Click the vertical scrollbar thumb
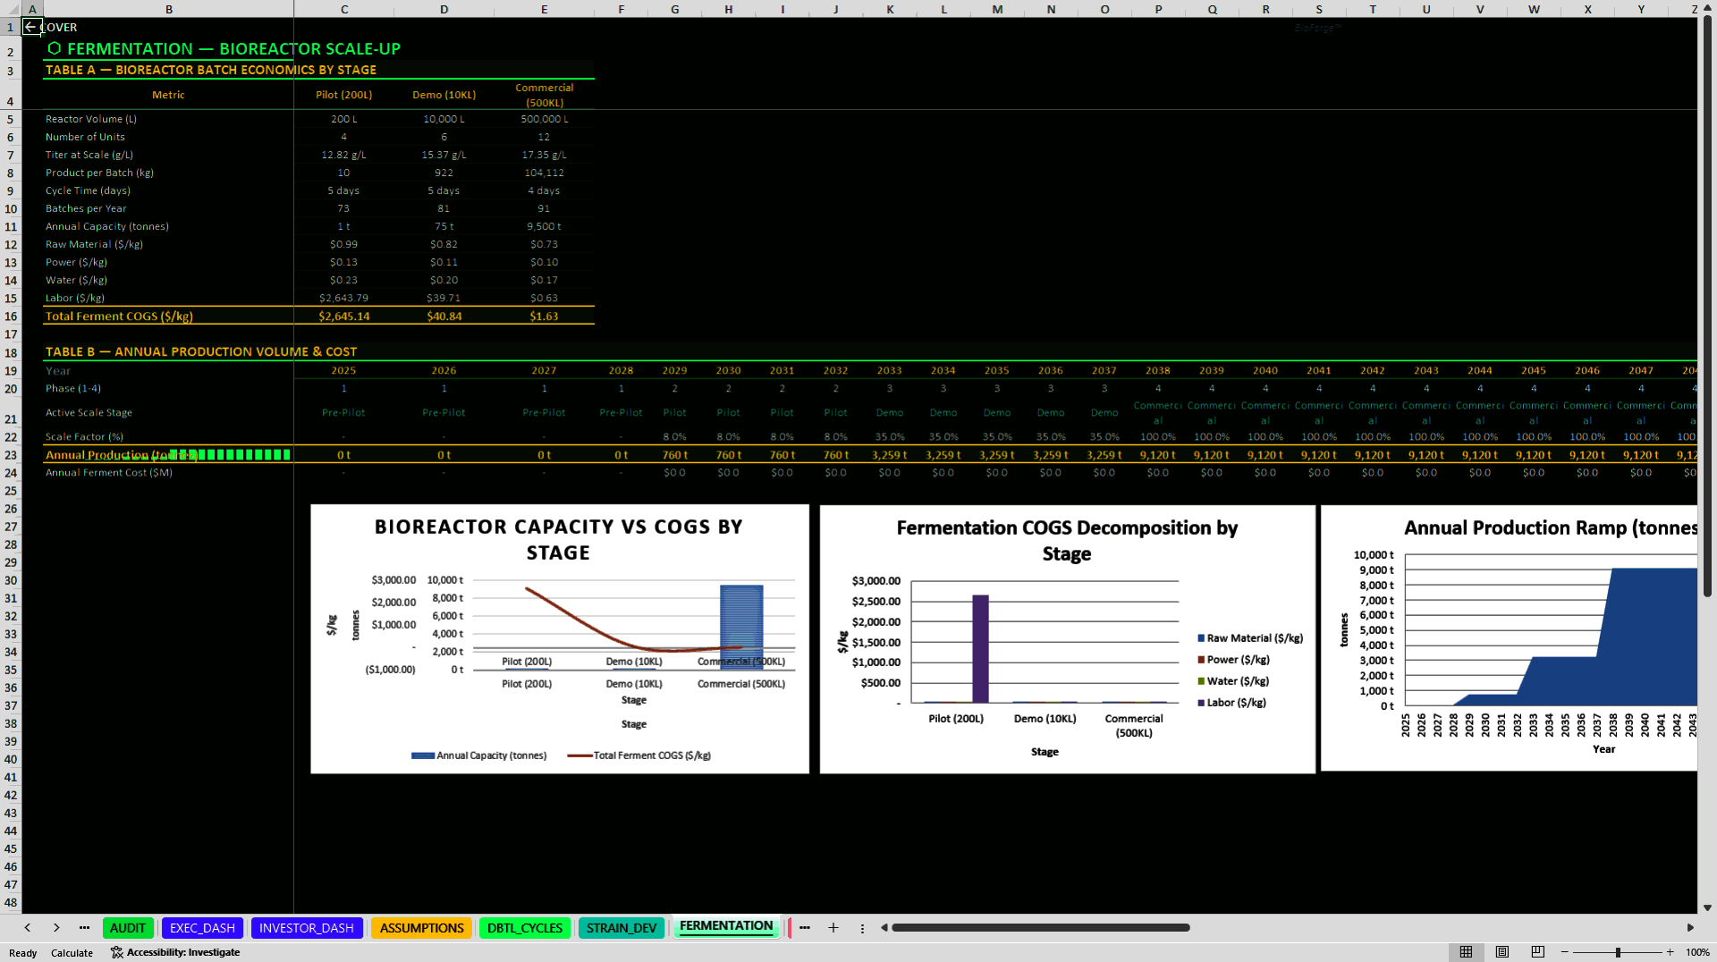Viewport: 1717px width, 962px height. click(1707, 307)
